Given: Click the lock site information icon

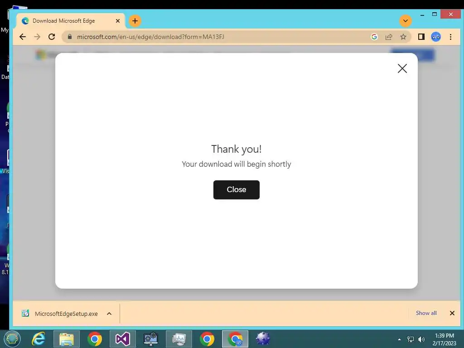Looking at the screenshot, I should click(70, 37).
